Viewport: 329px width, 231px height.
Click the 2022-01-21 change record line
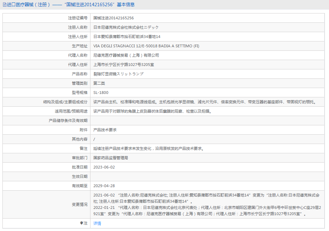point(207,208)
